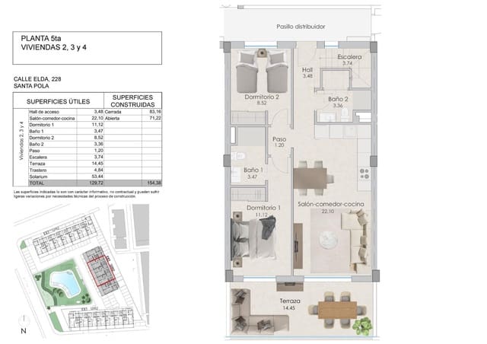
Task: Select the Paso 1.20 label
Action: 279,142
